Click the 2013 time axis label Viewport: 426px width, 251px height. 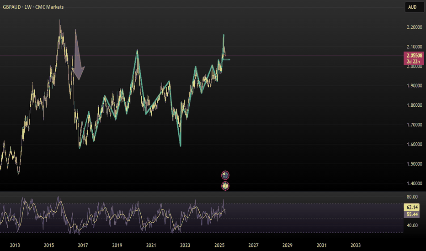pos(15,246)
